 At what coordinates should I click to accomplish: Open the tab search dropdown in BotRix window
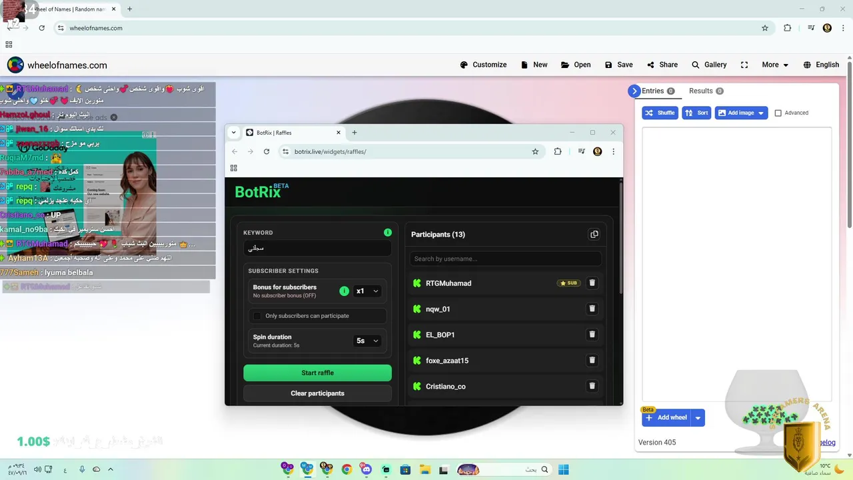point(234,133)
